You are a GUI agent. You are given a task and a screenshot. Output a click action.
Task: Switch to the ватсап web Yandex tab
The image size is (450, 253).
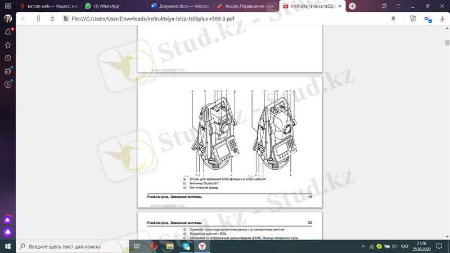[x=49, y=6]
